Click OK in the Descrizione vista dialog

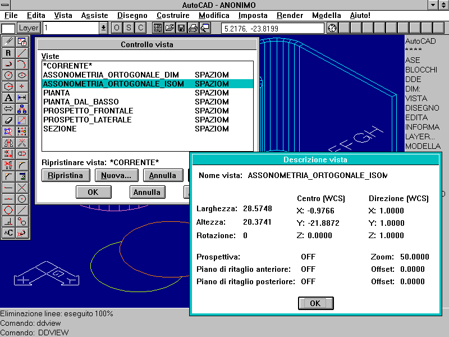[x=315, y=303]
